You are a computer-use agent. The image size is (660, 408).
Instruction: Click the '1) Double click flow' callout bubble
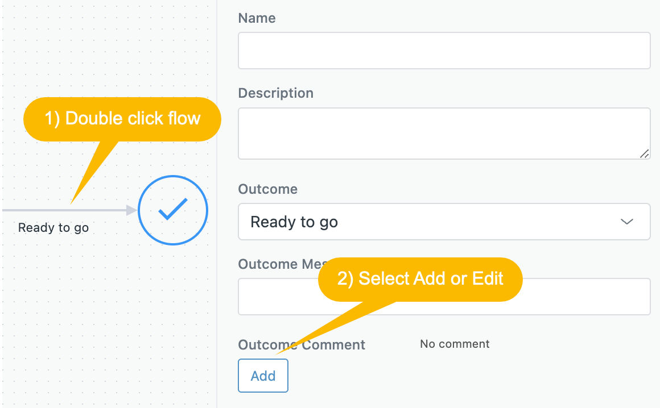coord(122,119)
